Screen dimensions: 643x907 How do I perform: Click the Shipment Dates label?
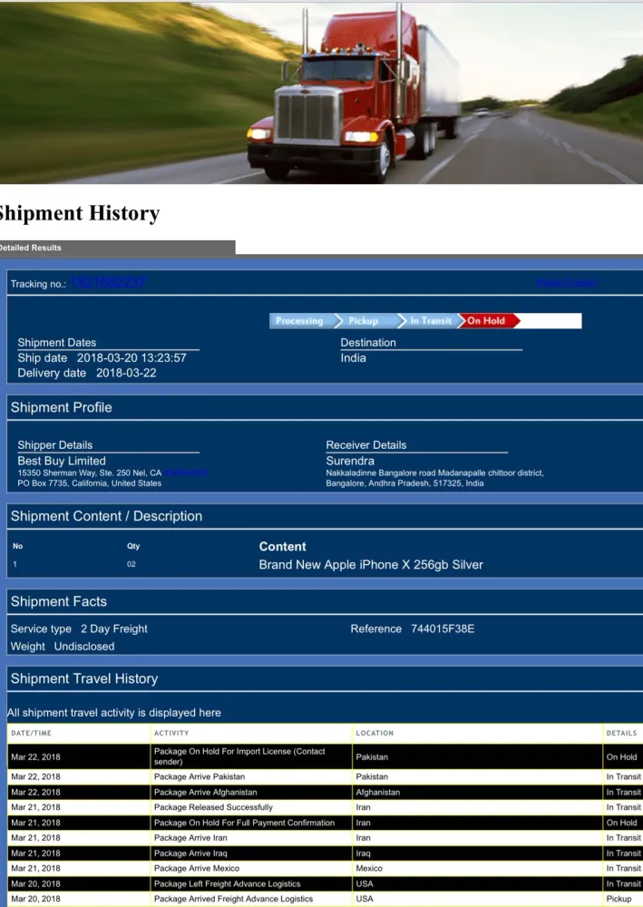tap(56, 343)
